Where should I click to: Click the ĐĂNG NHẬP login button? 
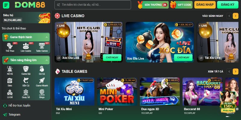coord(205,5)
